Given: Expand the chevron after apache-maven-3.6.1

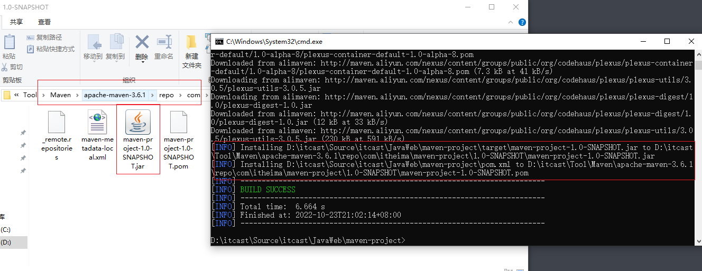Looking at the screenshot, I should pyautogui.click(x=153, y=95).
